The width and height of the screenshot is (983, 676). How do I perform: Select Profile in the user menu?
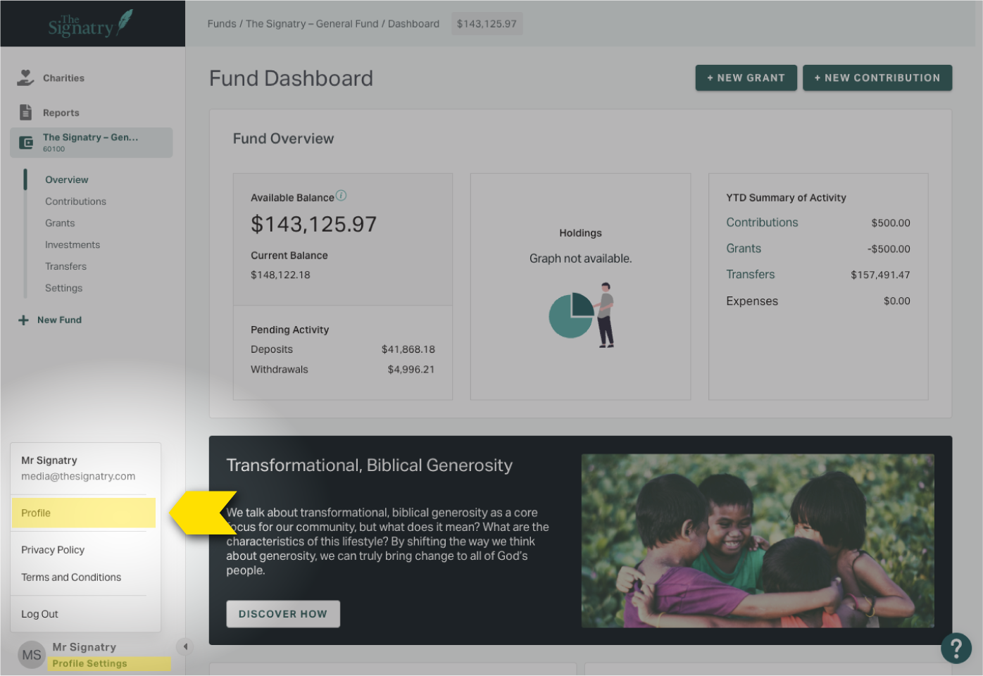click(84, 513)
